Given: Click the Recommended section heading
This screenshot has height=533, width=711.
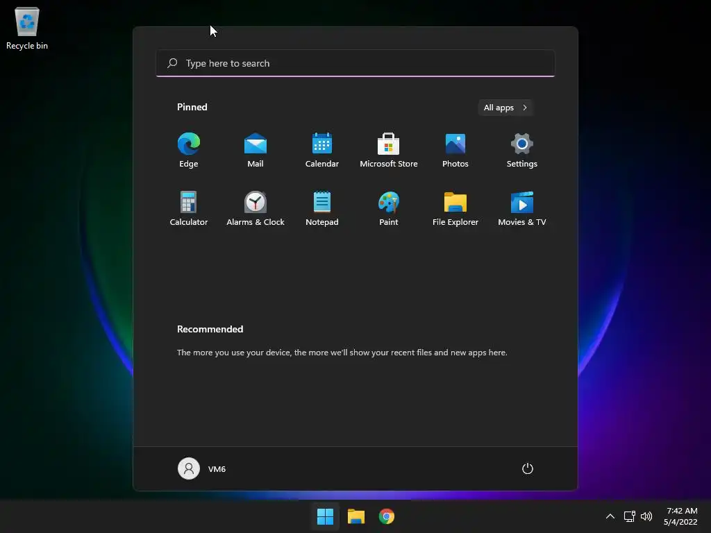Looking at the screenshot, I should (210, 329).
